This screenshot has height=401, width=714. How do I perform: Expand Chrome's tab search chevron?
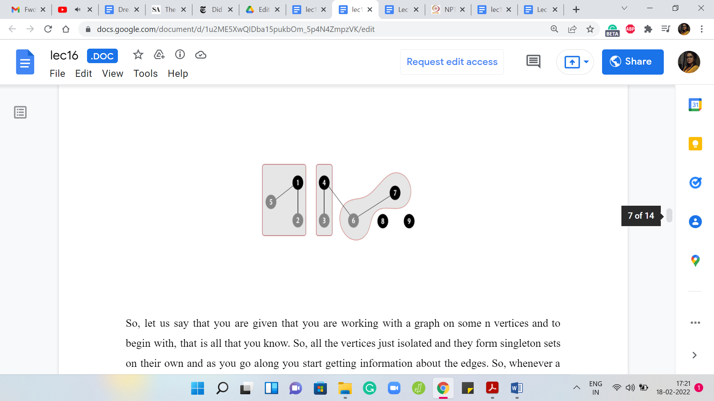[x=624, y=9]
